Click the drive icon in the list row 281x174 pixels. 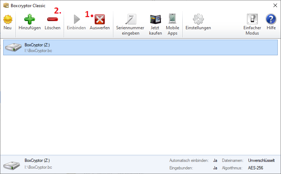[x=13, y=47]
